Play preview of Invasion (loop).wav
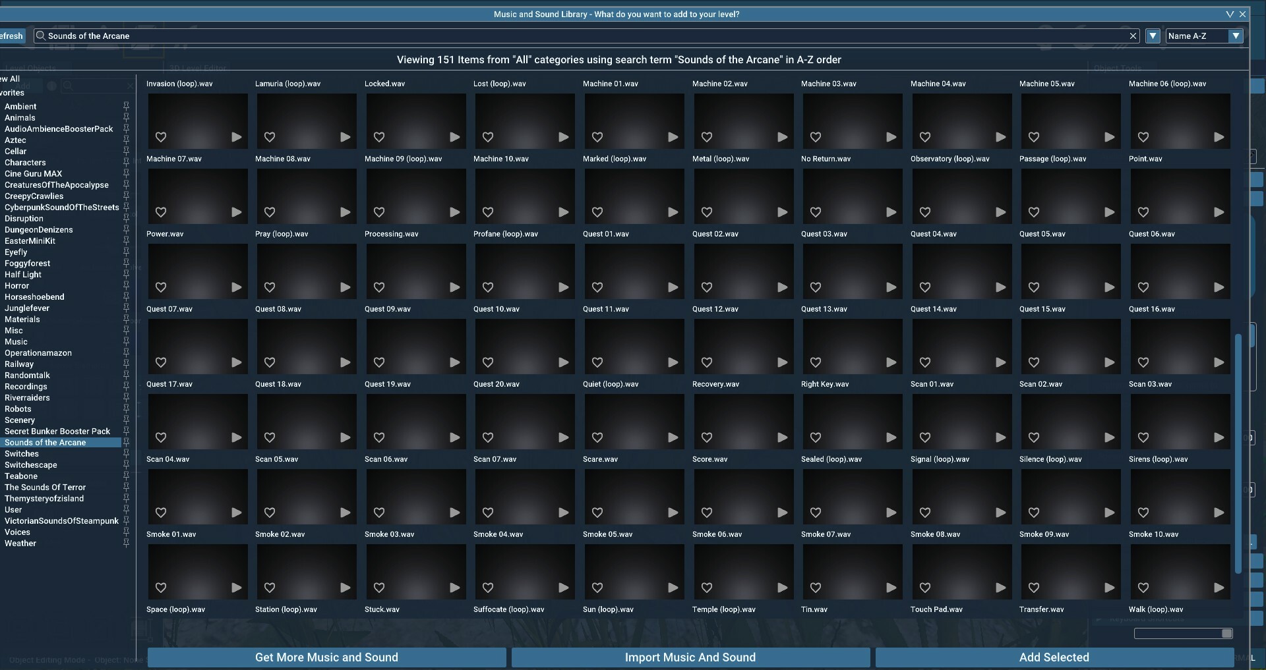 [x=237, y=137]
